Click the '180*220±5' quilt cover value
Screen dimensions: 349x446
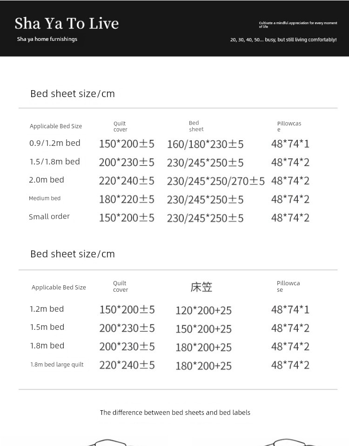click(x=127, y=199)
